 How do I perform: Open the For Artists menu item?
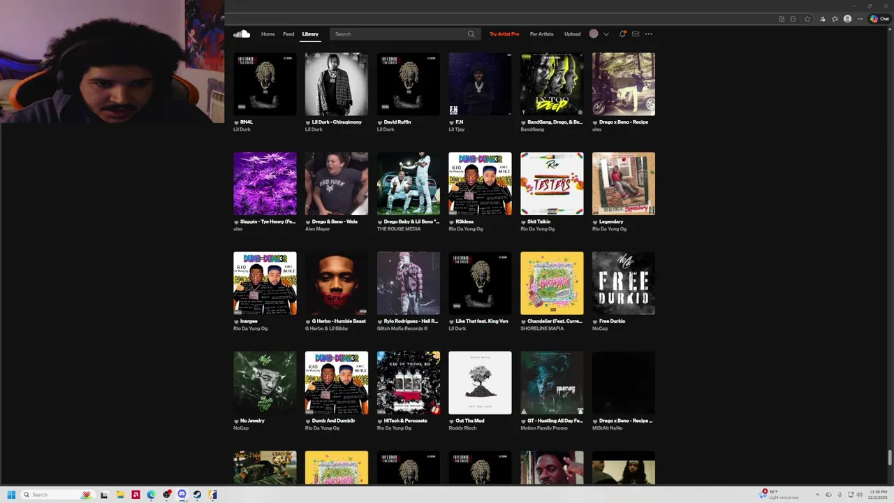[x=541, y=34]
